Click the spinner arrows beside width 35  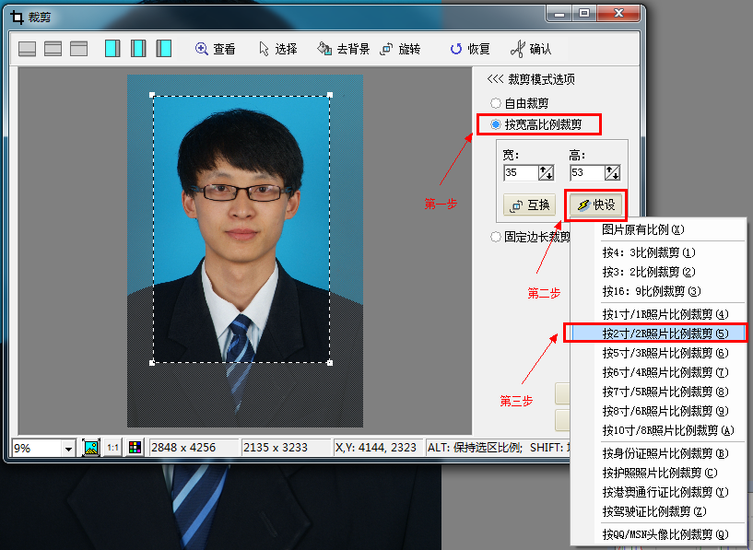pyautogui.click(x=546, y=172)
